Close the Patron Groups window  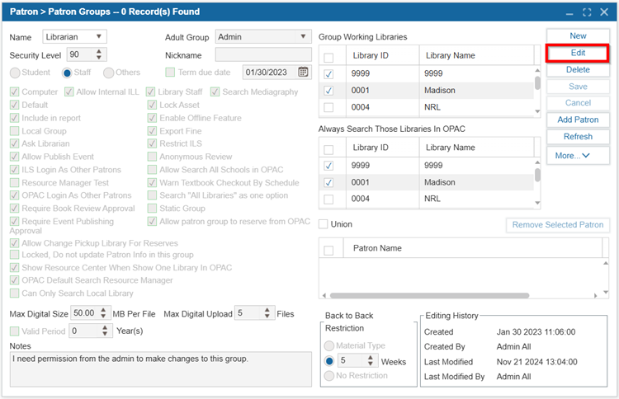pos(604,12)
